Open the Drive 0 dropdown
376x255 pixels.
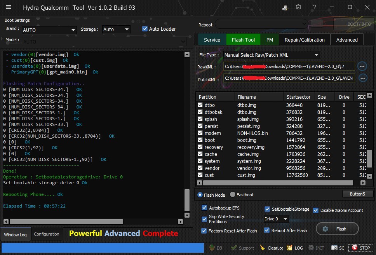pyautogui.click(x=276, y=219)
